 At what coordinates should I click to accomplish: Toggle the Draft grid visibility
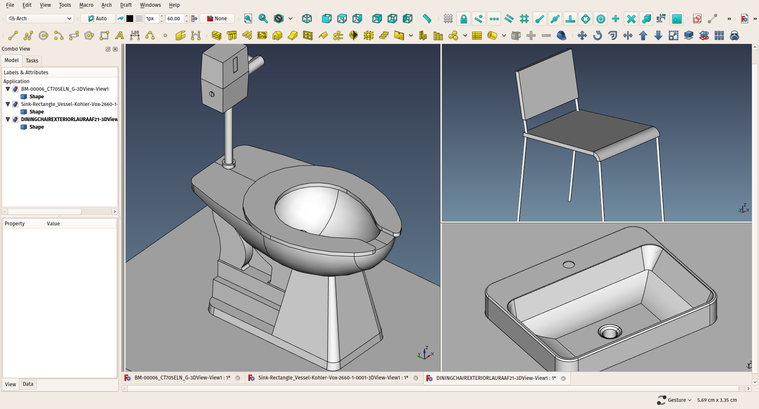448,19
